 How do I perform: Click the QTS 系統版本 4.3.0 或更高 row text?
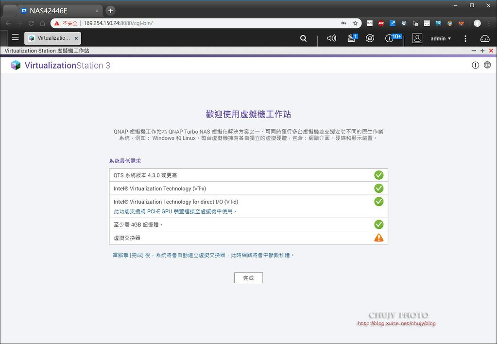point(145,175)
